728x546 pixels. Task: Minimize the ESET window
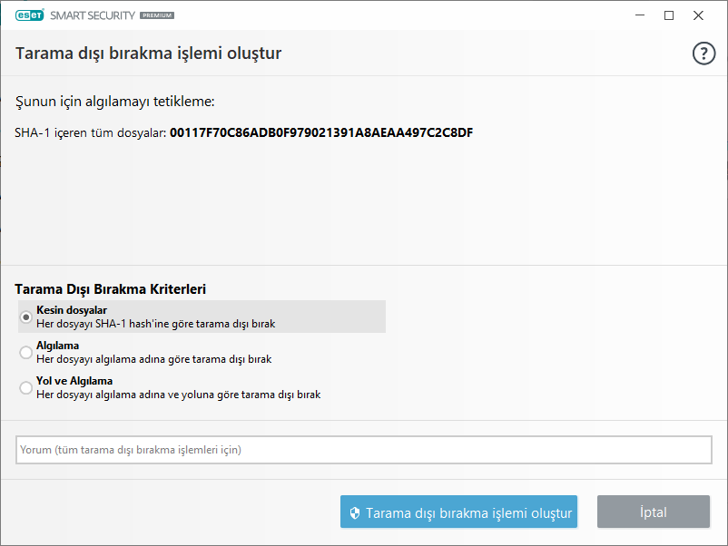(x=640, y=15)
